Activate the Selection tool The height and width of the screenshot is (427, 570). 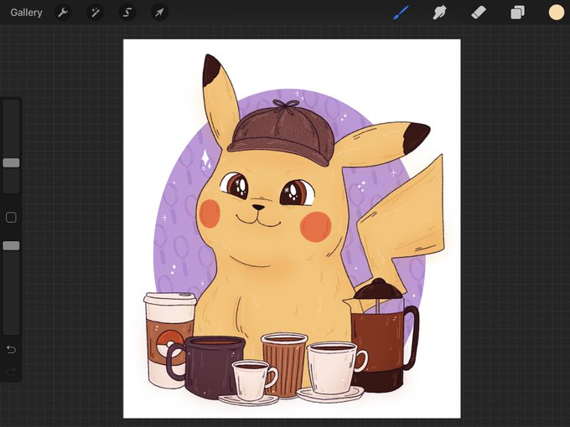pyautogui.click(x=127, y=13)
